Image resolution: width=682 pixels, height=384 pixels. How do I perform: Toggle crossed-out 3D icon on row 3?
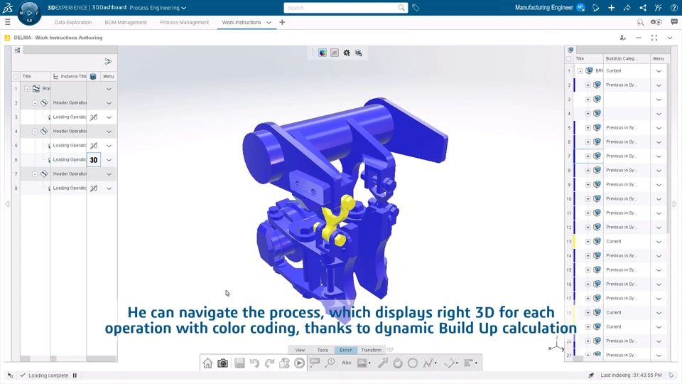coord(94,117)
